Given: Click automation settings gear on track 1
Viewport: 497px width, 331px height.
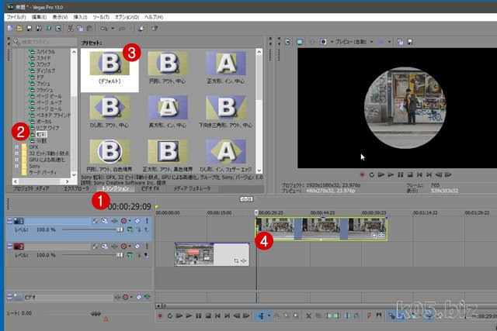Looking at the screenshot, I should click(123, 221).
